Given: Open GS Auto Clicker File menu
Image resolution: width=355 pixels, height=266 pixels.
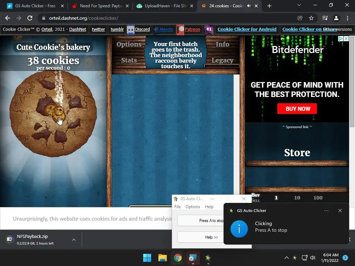Looking at the screenshot, I should pyautogui.click(x=177, y=207).
